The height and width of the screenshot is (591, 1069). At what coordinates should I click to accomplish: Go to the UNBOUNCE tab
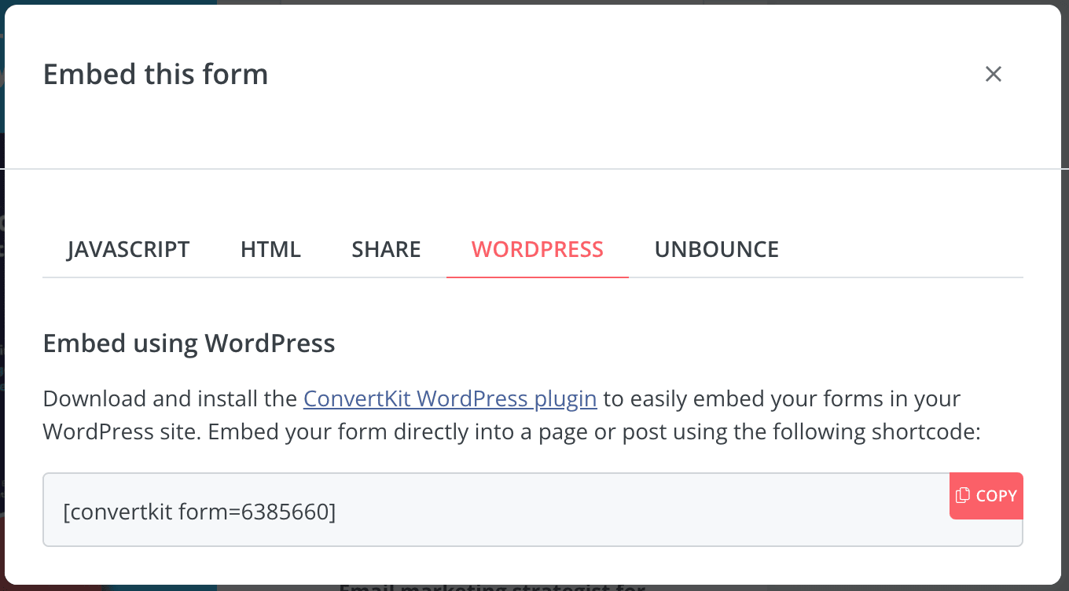point(717,249)
